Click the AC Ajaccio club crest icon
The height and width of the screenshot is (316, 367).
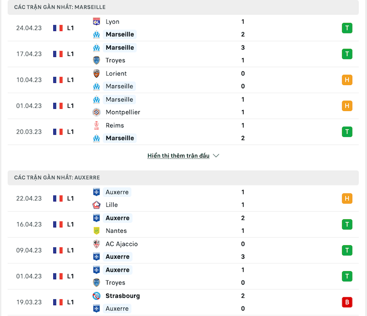pos(97,244)
